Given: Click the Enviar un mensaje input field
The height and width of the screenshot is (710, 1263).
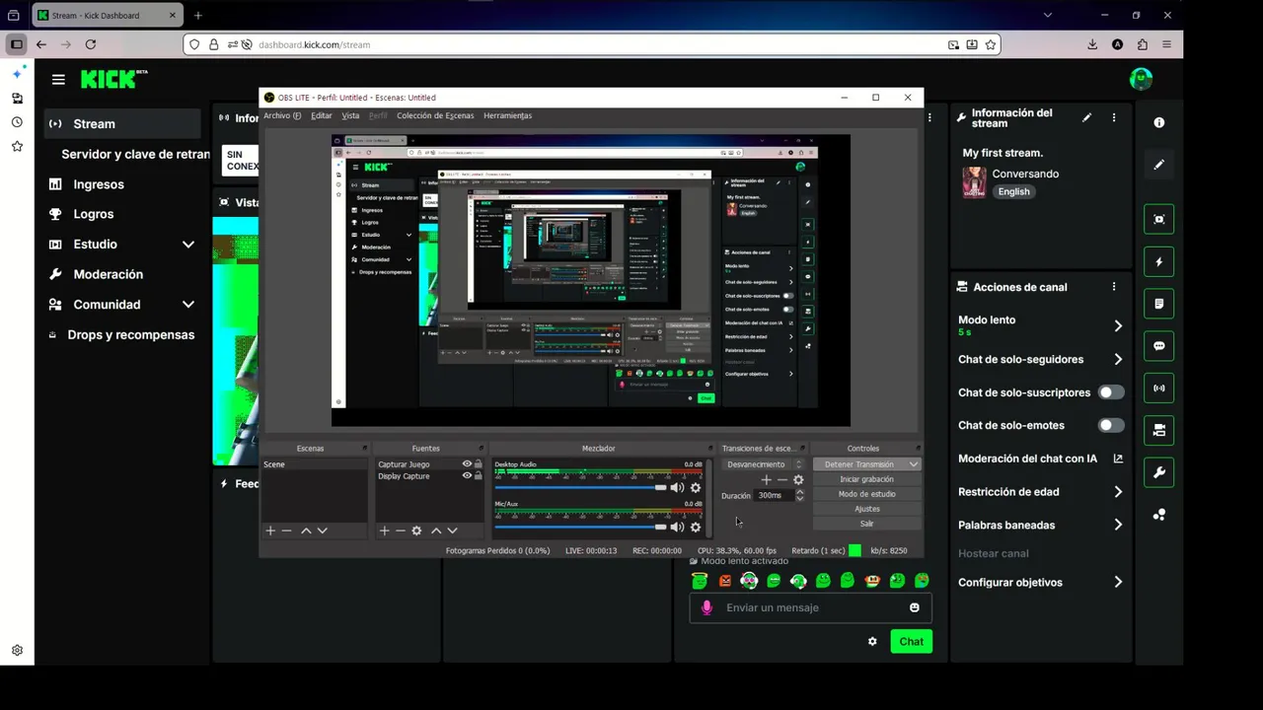Looking at the screenshot, I should coord(810,607).
